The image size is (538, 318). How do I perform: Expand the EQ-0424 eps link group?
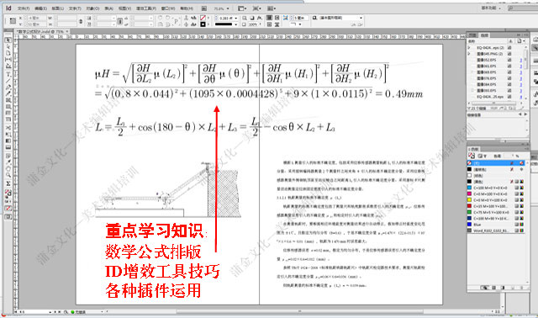[x=469, y=48]
